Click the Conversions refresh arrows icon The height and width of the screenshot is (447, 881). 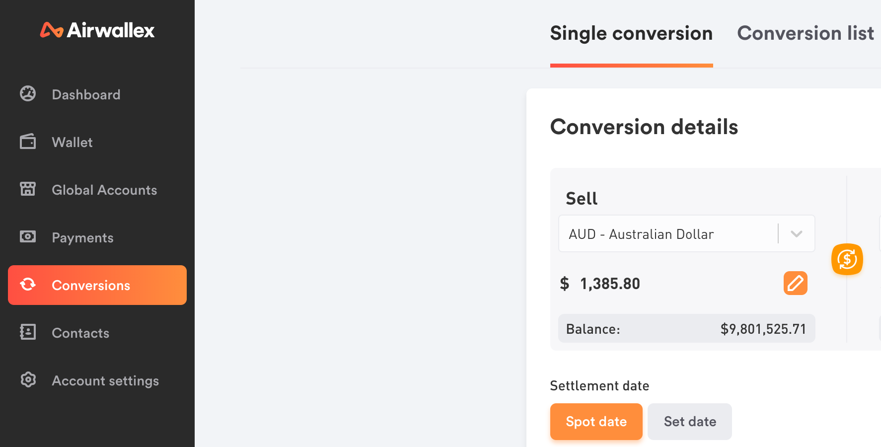(x=28, y=284)
